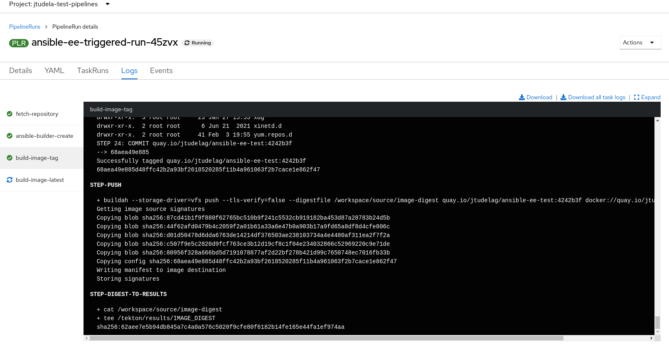Open the Project jtudela-test-pipelines dropdown
The image size is (669, 345).
click(x=58, y=4)
